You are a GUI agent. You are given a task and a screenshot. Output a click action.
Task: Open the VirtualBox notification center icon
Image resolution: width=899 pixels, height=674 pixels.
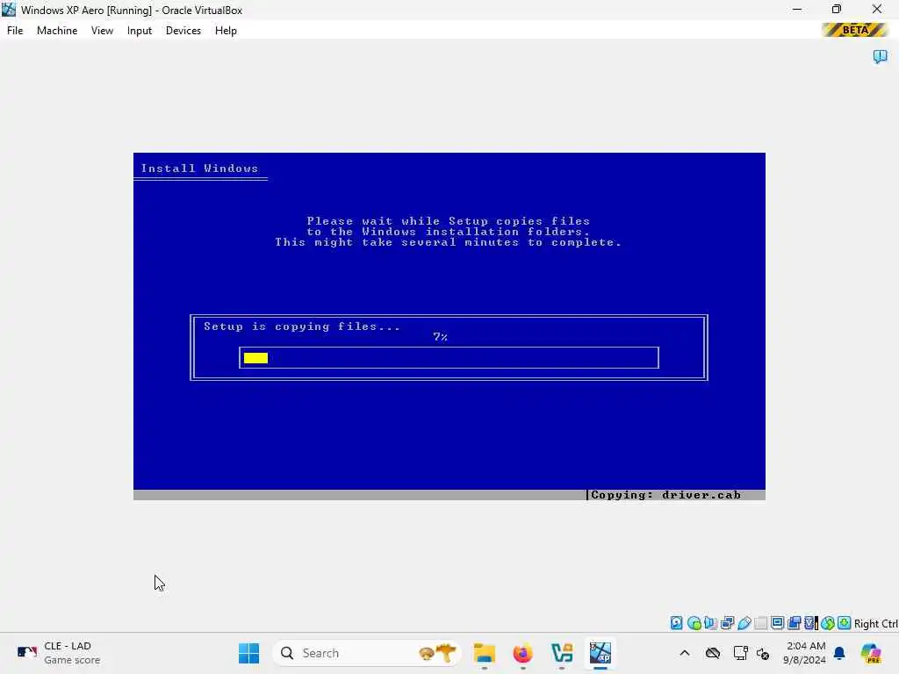[880, 56]
